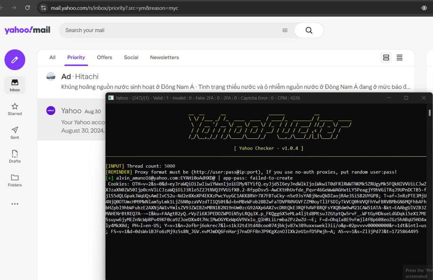Click into the Search your mail field
This screenshot has width=433, height=280.
[169, 30]
